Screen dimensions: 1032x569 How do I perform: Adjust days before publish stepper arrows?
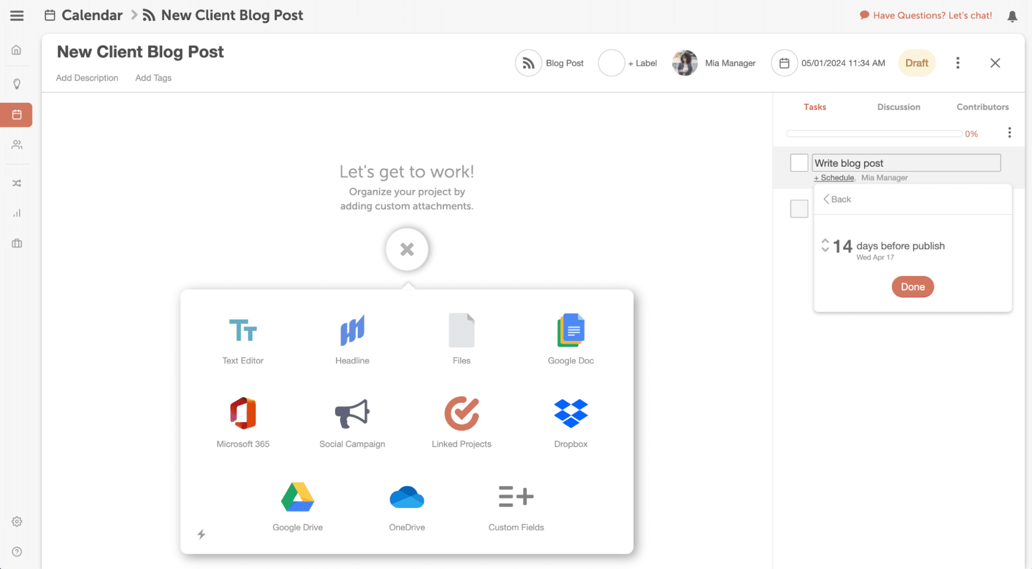click(825, 246)
